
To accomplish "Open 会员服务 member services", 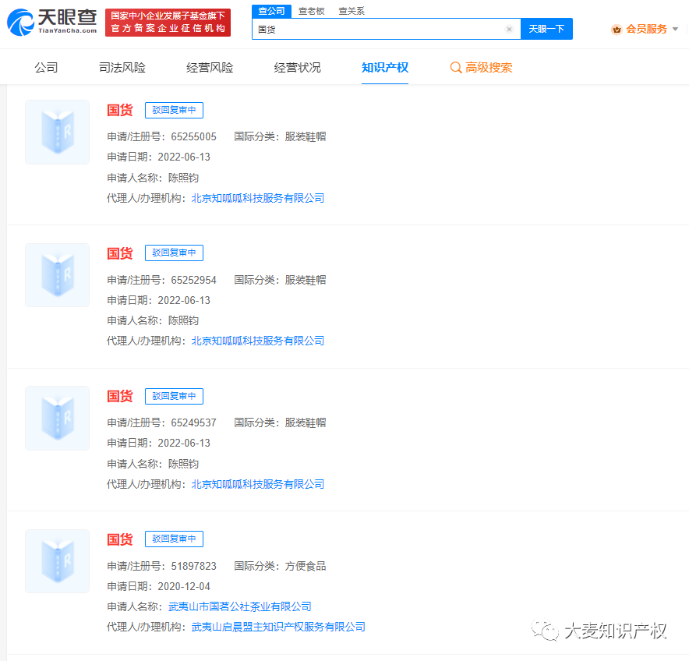I will coord(646,29).
